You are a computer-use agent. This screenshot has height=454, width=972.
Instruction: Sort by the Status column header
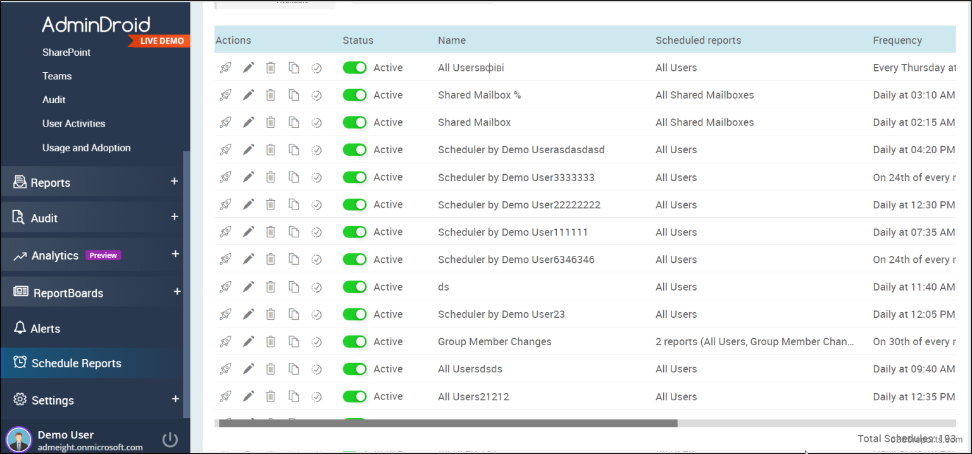[358, 40]
